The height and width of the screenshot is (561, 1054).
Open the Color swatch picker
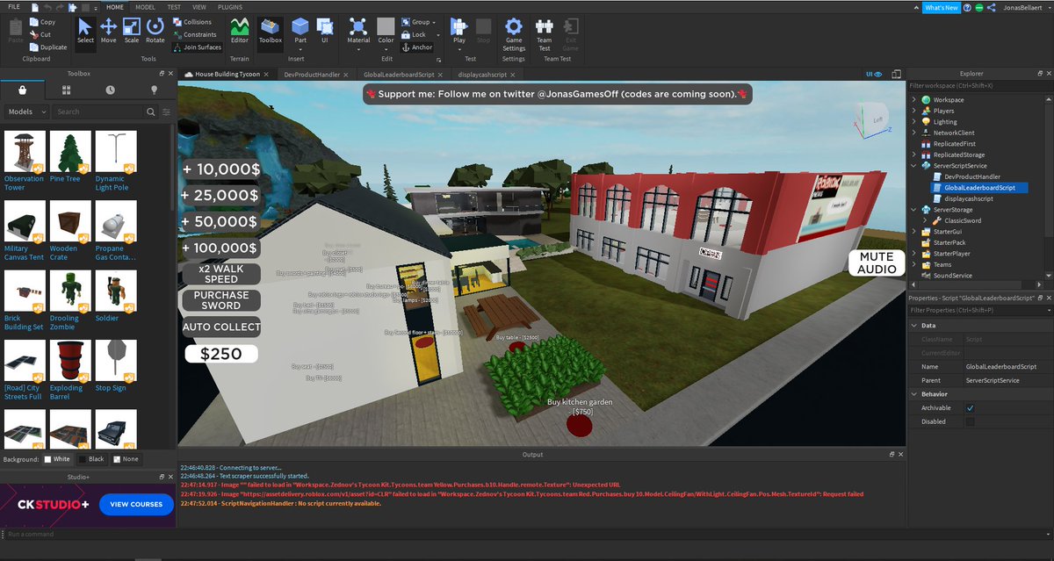(x=386, y=31)
